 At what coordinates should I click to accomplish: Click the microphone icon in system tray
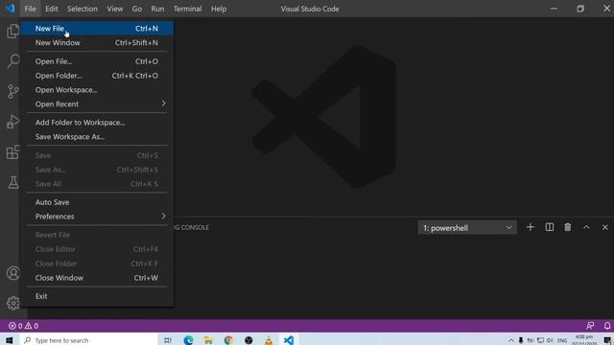pos(521,340)
